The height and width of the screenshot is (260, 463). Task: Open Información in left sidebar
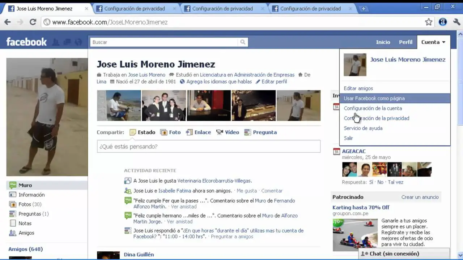pyautogui.click(x=31, y=195)
